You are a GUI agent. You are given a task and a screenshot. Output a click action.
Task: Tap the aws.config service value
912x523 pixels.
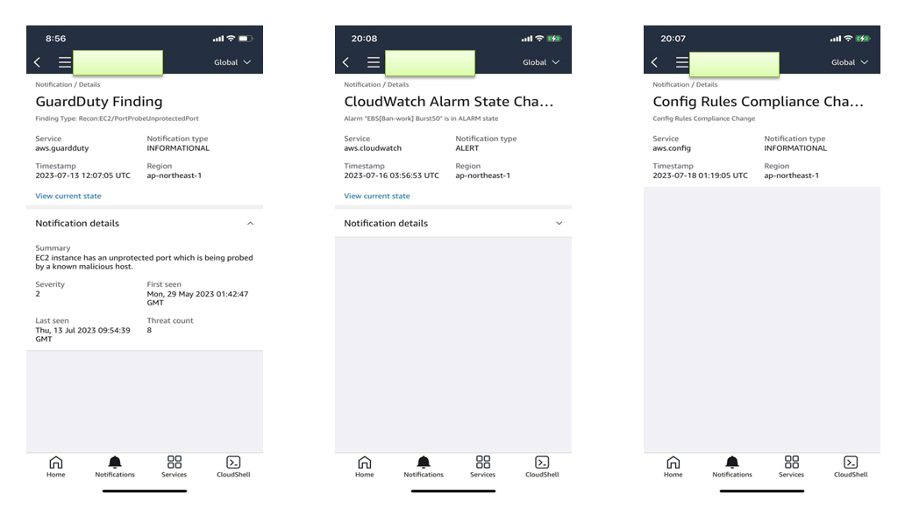tap(672, 148)
